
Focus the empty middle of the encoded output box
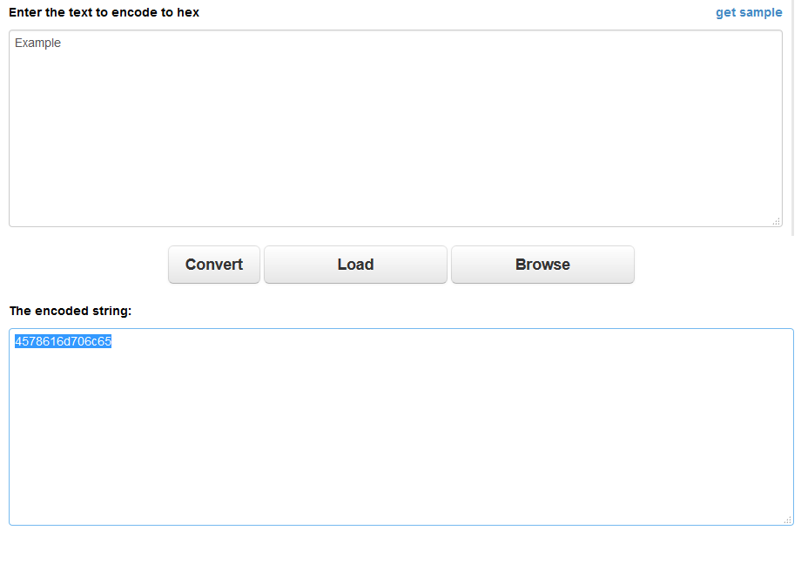click(x=401, y=431)
